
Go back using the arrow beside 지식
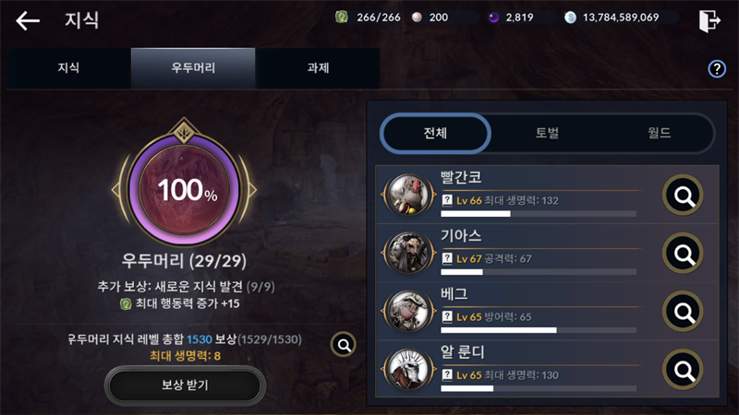point(28,21)
